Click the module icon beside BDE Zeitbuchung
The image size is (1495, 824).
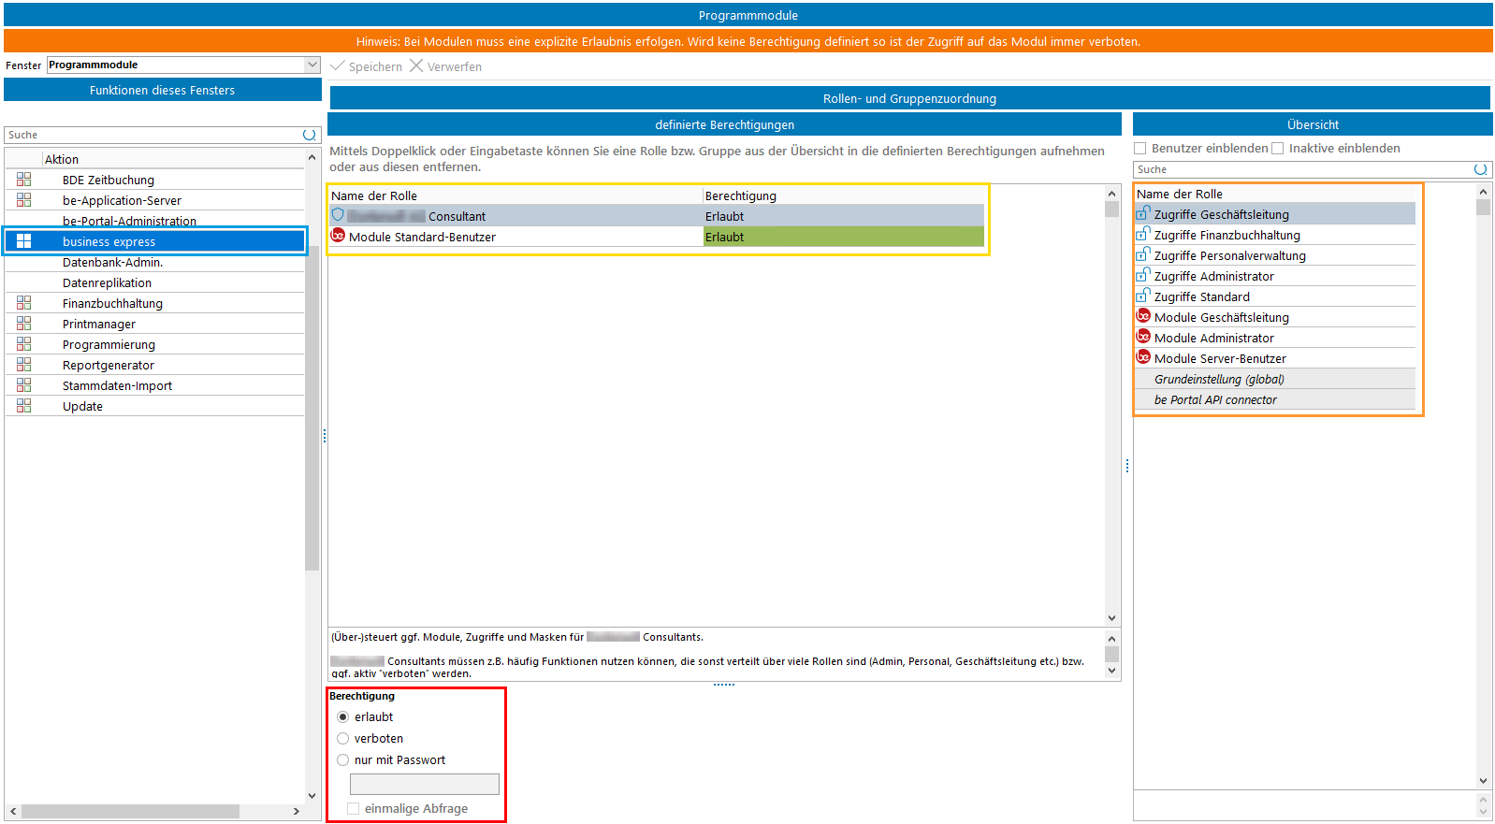point(24,180)
